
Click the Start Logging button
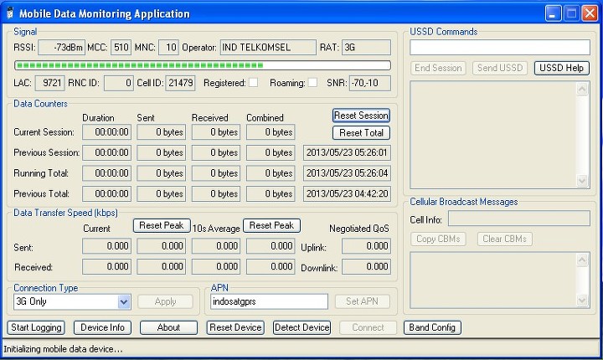(36, 327)
